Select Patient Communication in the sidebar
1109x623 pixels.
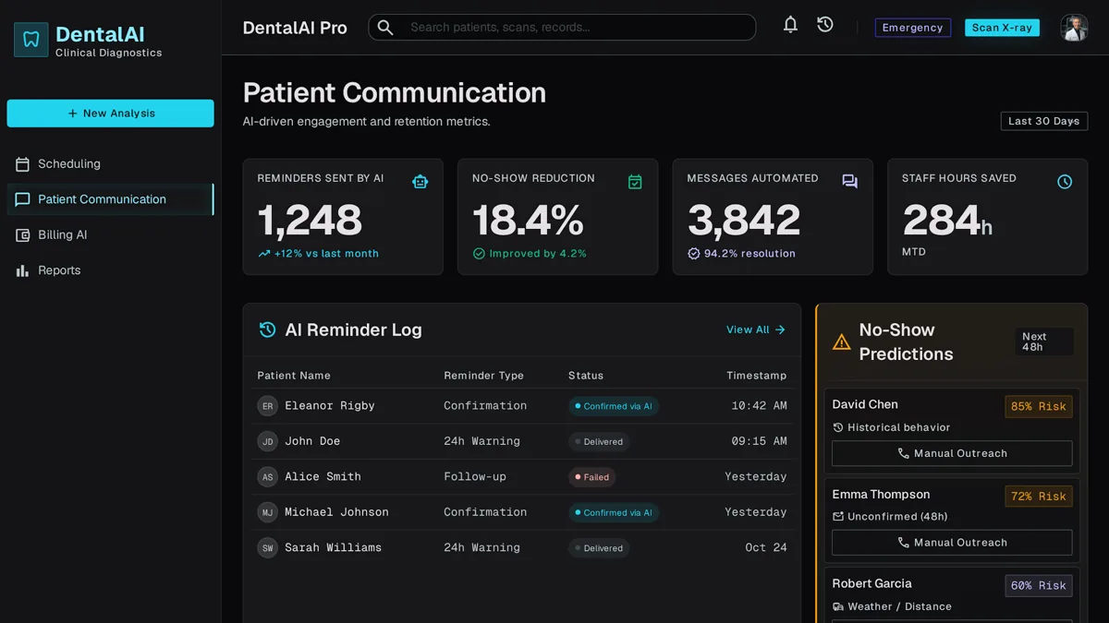110,199
